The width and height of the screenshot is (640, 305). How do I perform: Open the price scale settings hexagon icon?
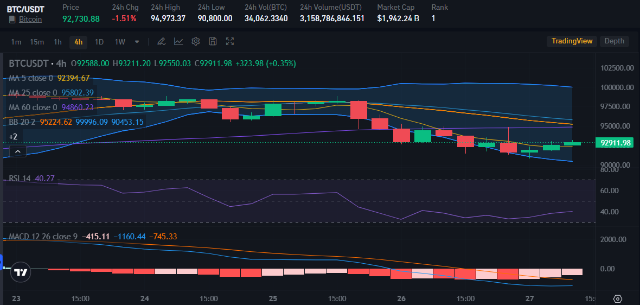[x=618, y=298]
